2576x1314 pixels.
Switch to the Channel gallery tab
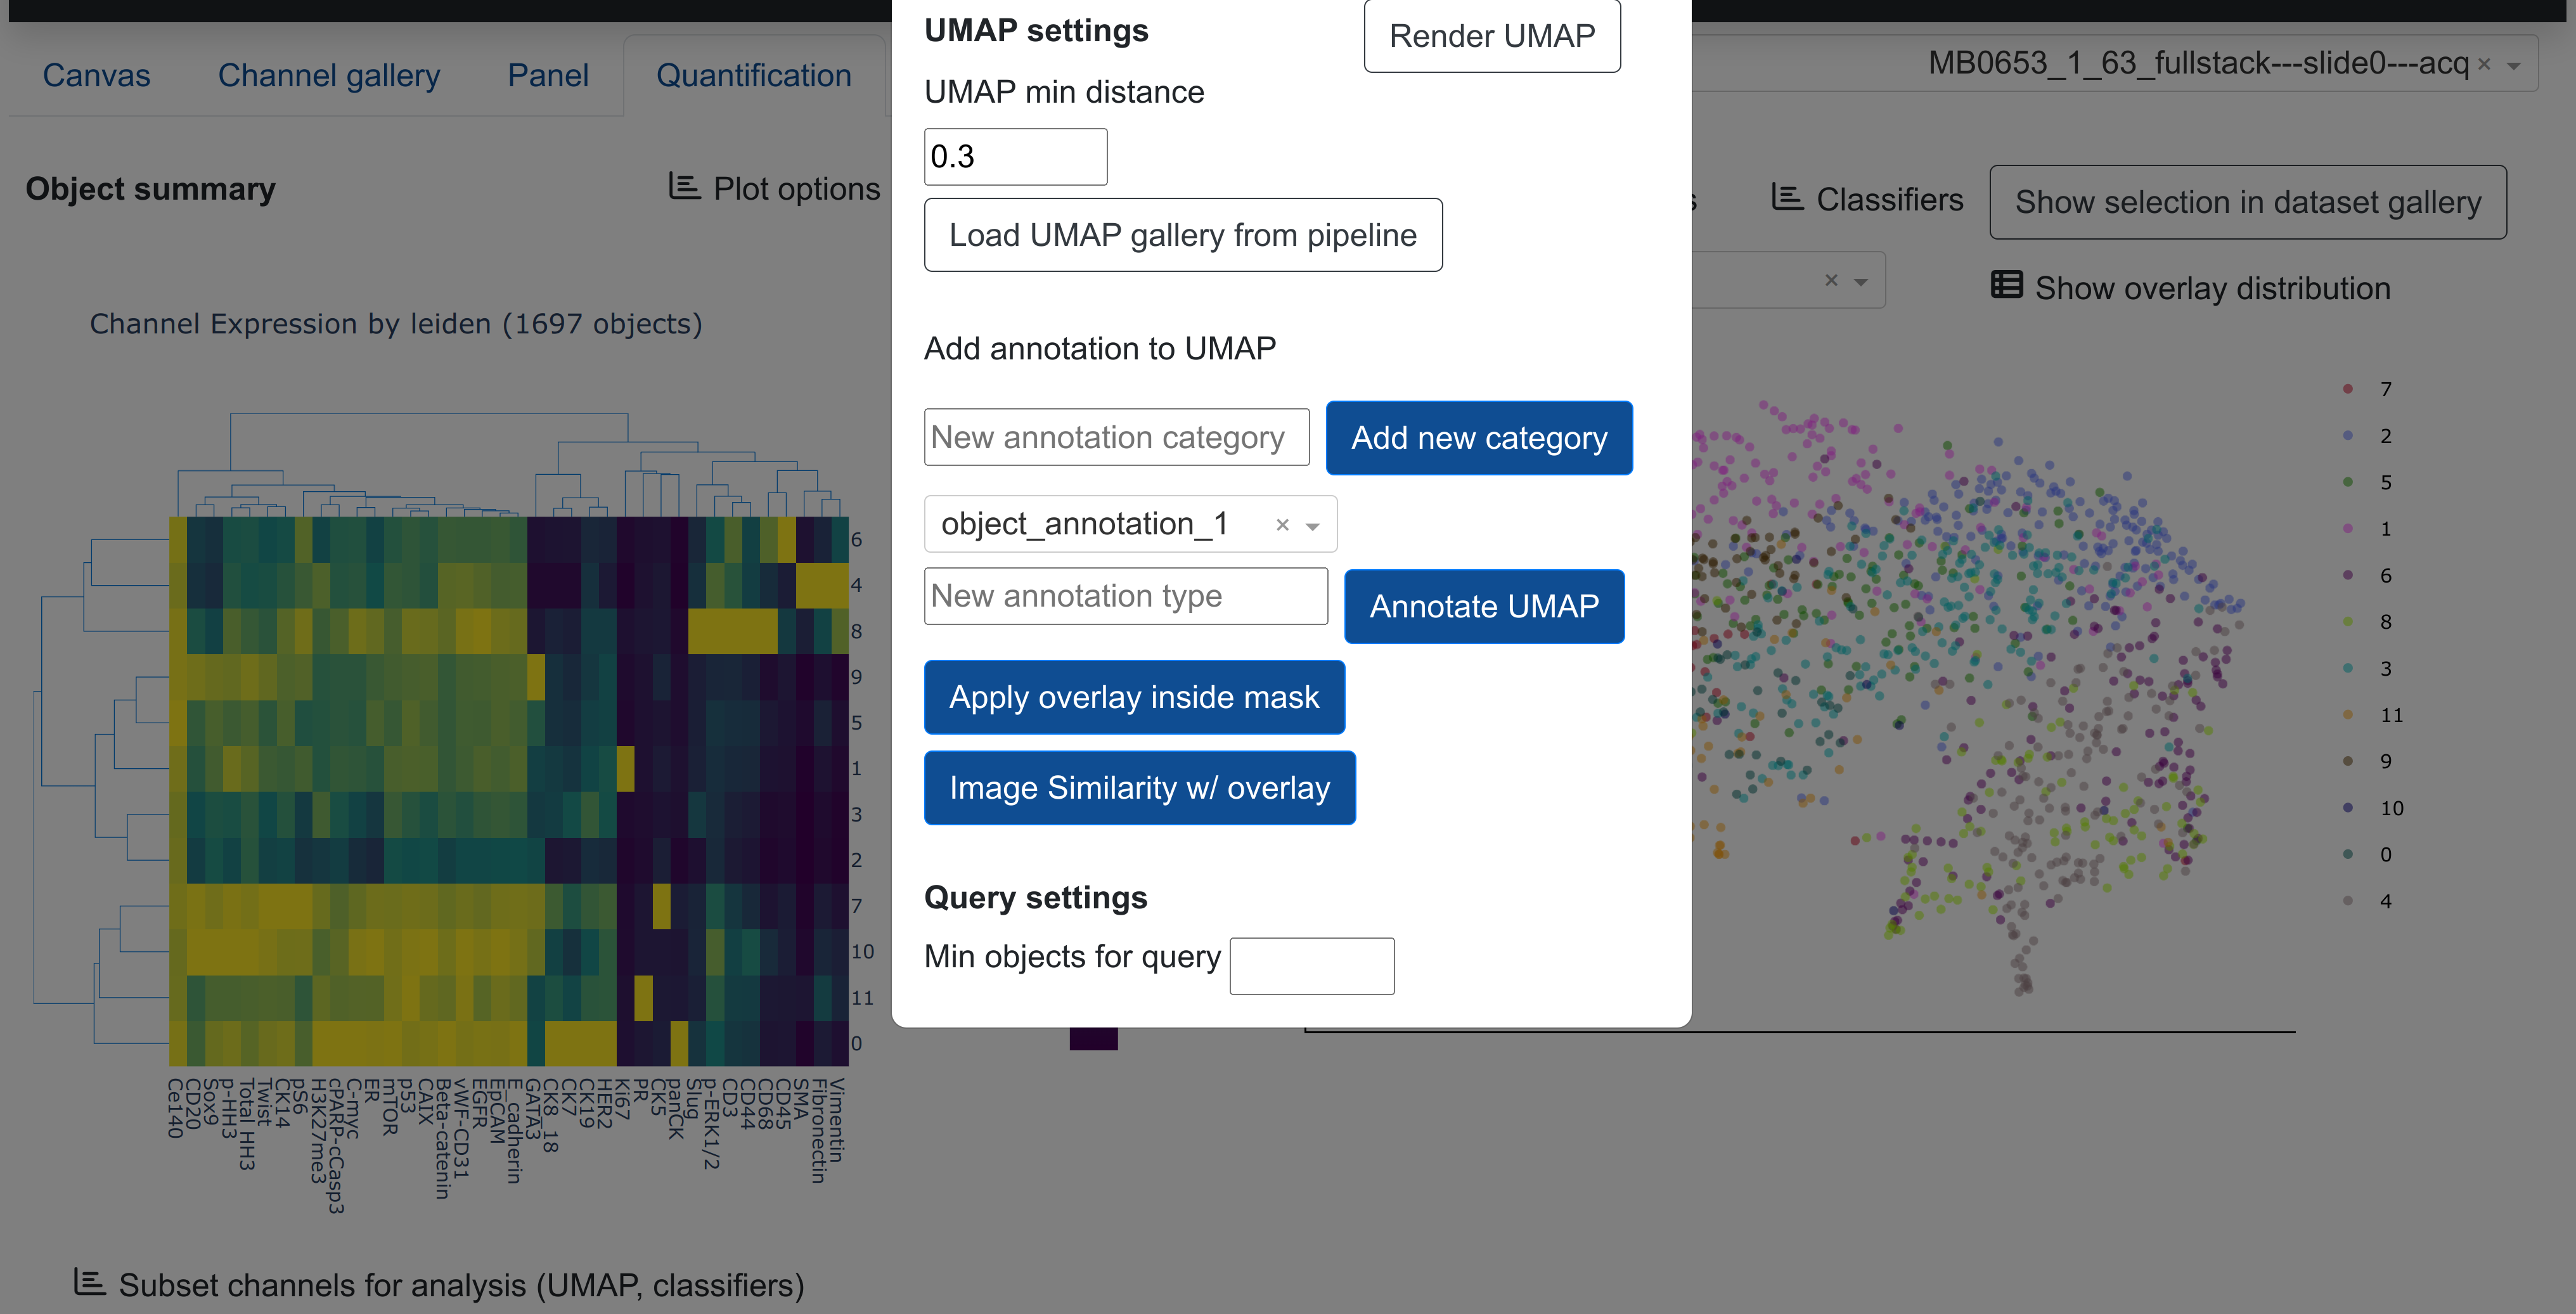pyautogui.click(x=329, y=76)
